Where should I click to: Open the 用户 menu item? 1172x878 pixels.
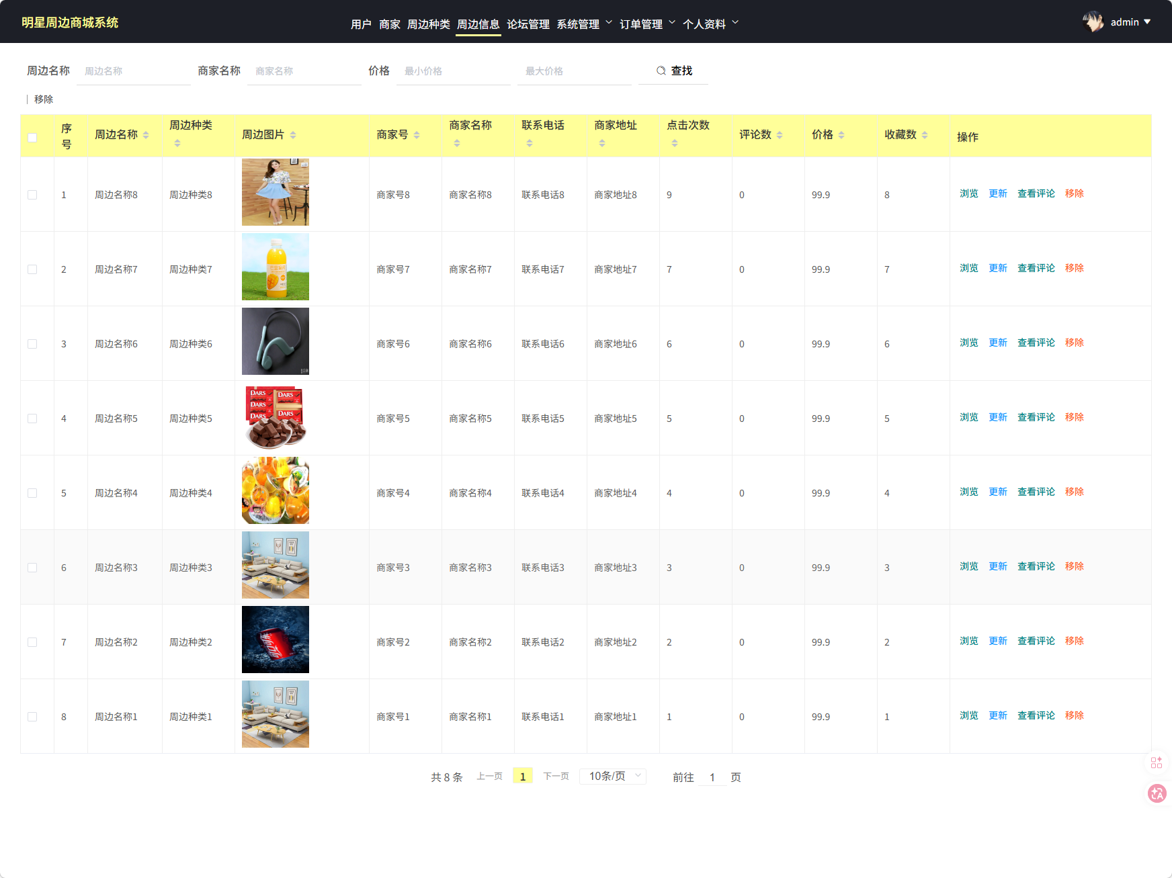click(361, 24)
